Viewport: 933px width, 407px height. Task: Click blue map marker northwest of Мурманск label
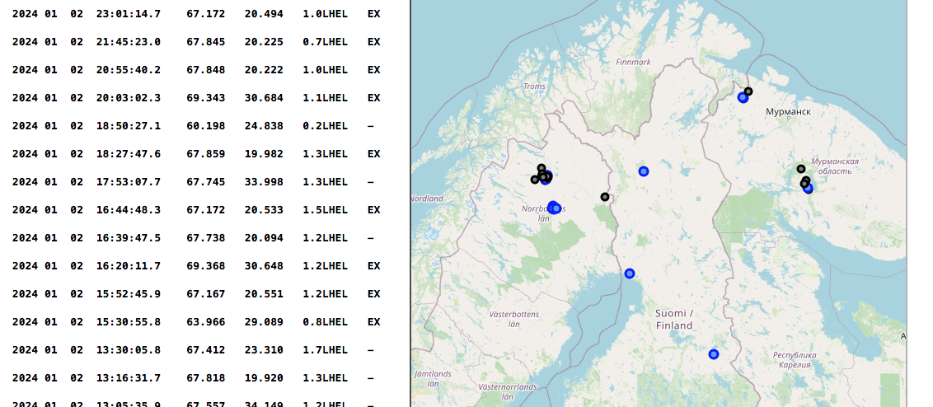point(743,97)
